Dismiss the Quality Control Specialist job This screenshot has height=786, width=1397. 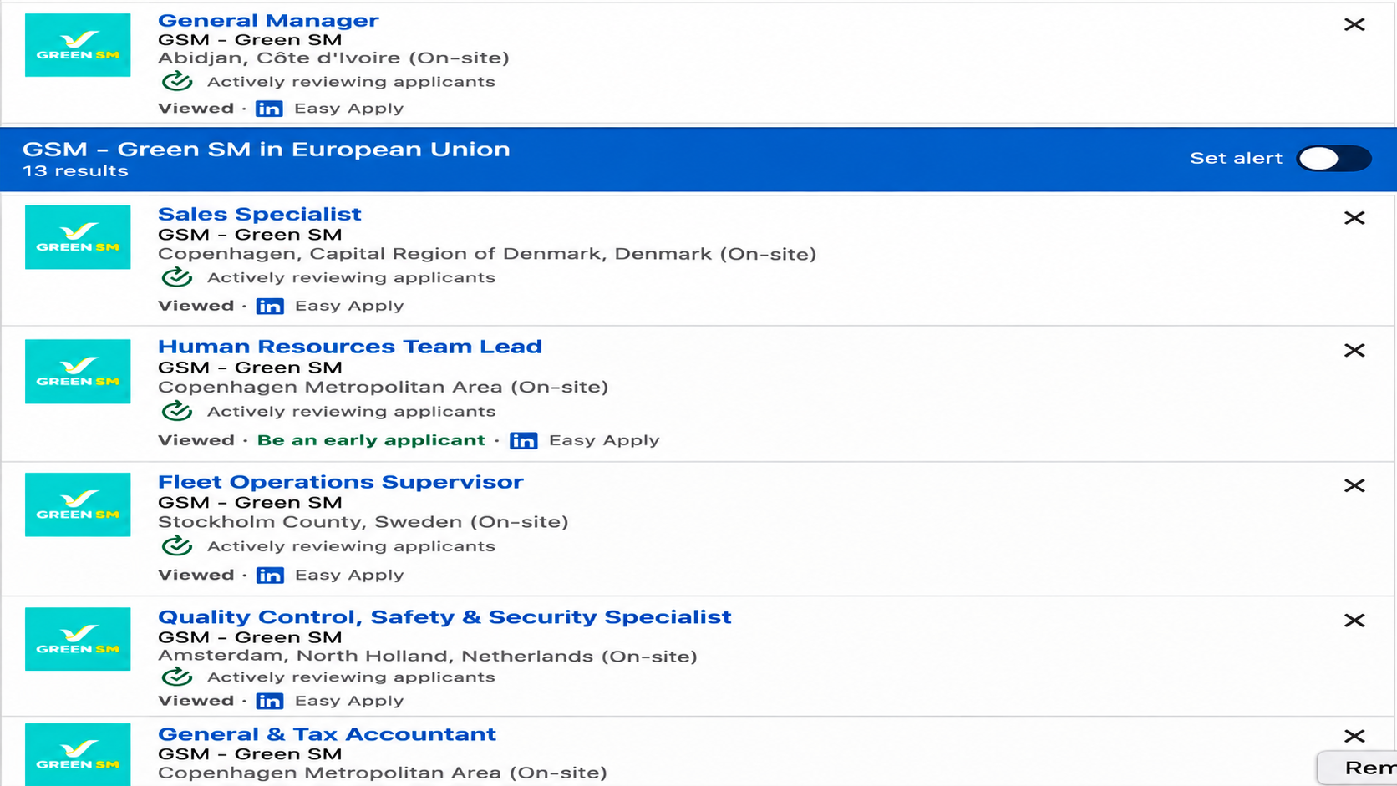(x=1354, y=621)
